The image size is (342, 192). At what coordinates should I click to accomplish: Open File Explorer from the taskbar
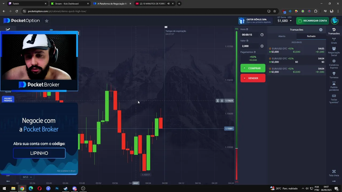pyautogui.click(x=13, y=189)
